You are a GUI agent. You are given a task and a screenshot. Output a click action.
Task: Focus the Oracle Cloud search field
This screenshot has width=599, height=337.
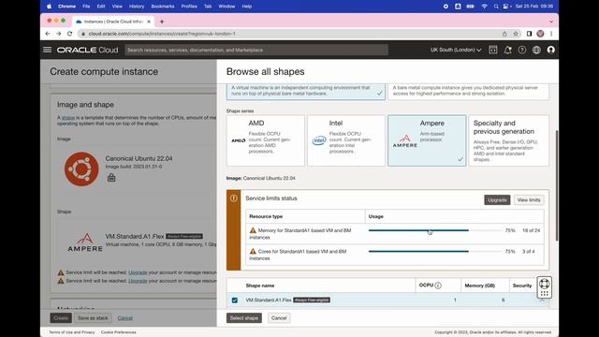256,50
